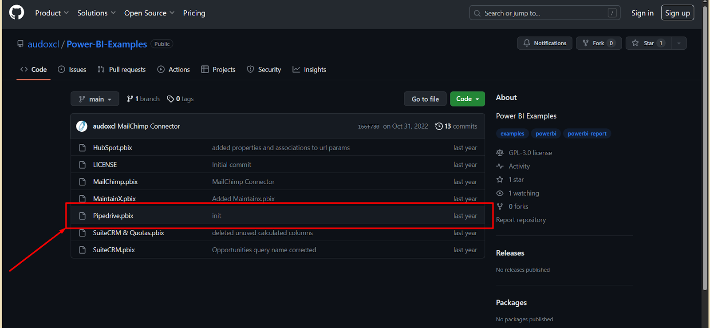Screen dimensions: 710x328
Task: Open the SuiteCRM & Quotas.pbix file
Action: tap(129, 233)
